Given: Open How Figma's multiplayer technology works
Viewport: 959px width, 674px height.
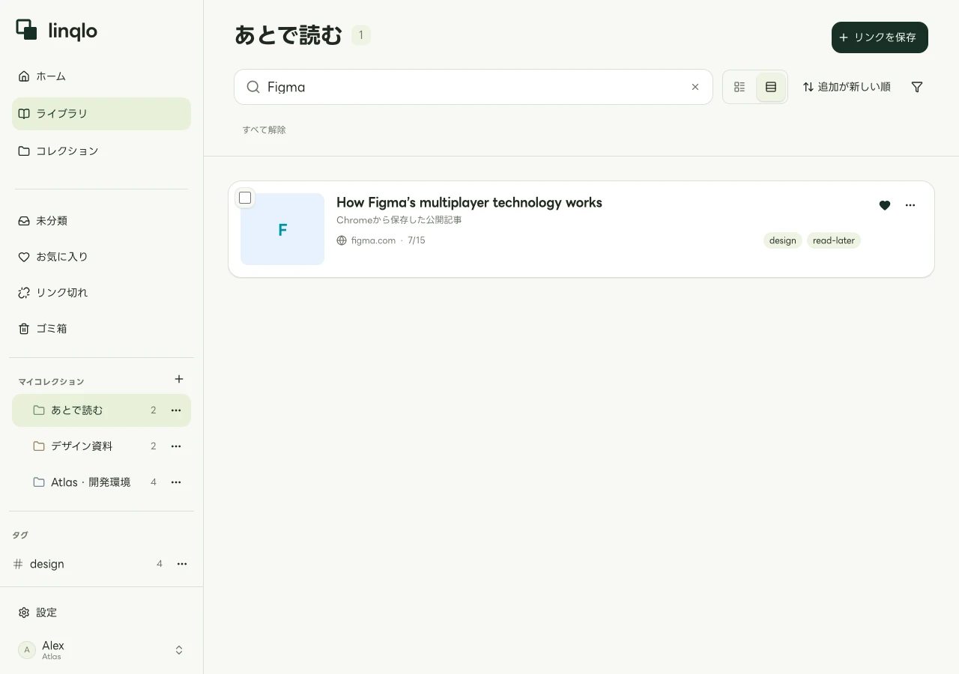Looking at the screenshot, I should (469, 202).
